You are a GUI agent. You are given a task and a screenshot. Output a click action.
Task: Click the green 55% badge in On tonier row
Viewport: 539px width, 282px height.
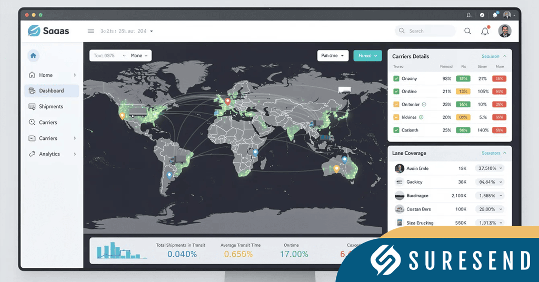pyautogui.click(x=463, y=104)
